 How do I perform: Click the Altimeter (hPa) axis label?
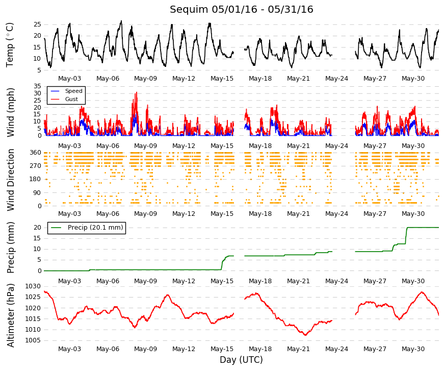point(10,315)
